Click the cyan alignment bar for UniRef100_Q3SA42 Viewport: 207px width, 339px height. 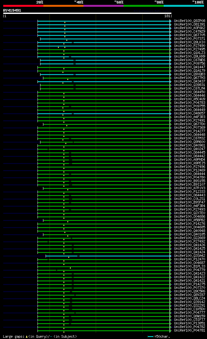pos(108,256)
